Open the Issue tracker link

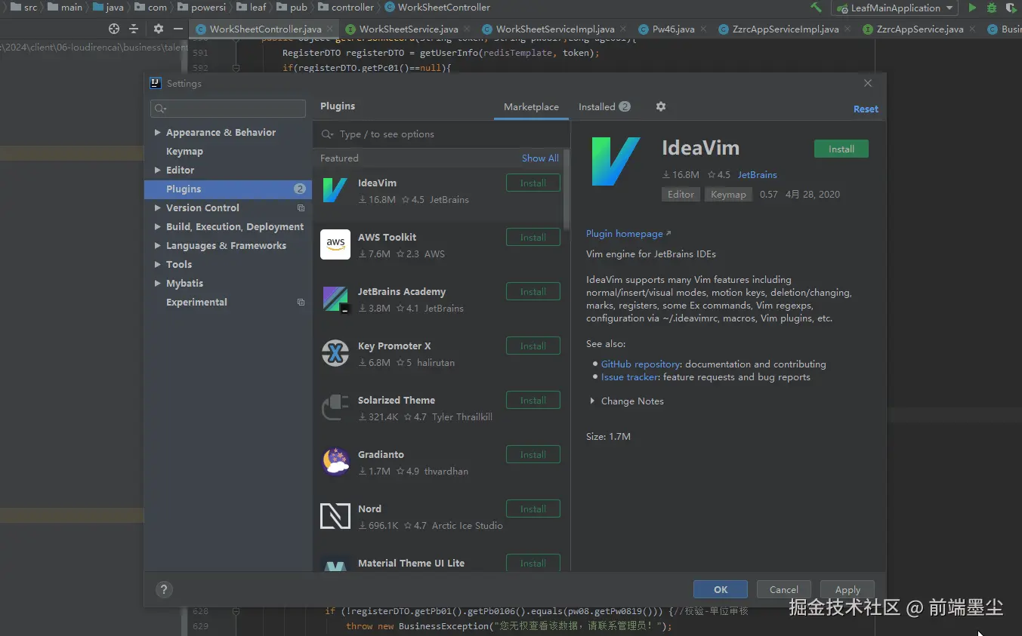630,377
